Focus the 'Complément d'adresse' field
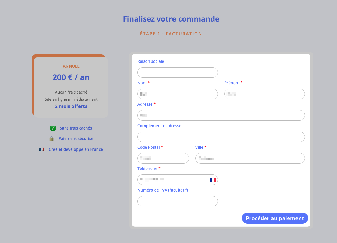Image resolution: width=337 pixels, height=243 pixels. pos(221,137)
